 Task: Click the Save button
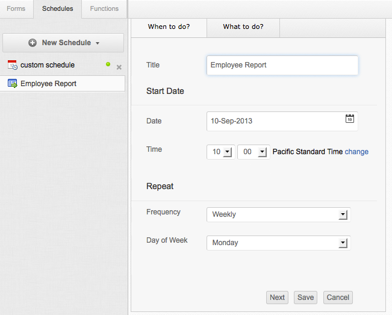(305, 298)
